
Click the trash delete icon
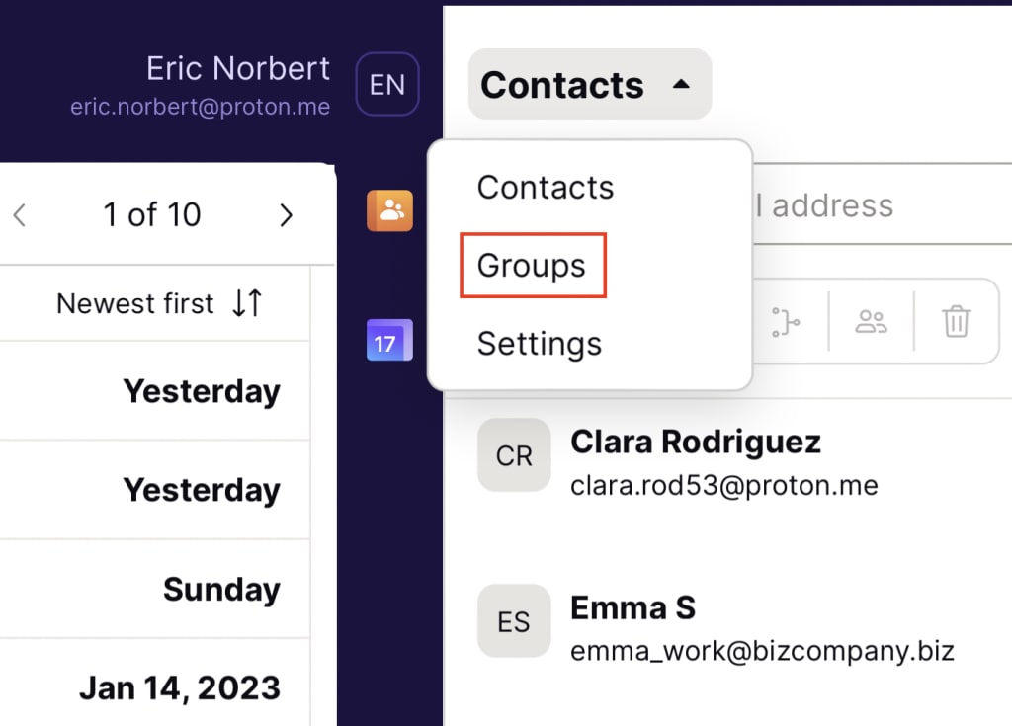(x=956, y=321)
